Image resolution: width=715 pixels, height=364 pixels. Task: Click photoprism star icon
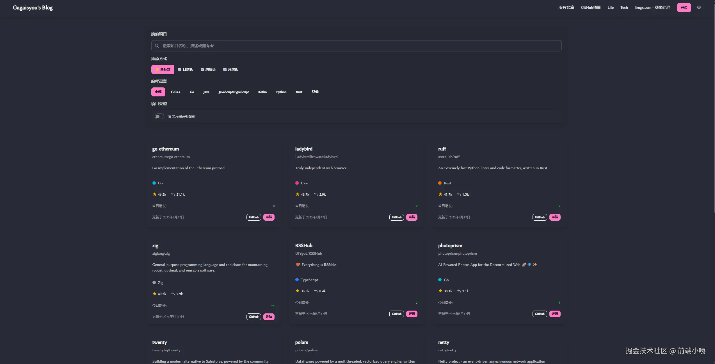[x=440, y=291]
